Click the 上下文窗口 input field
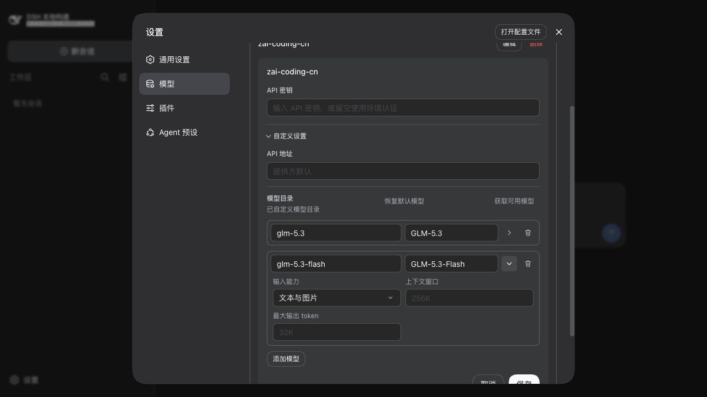Screen dimensions: 707x397 point(469,298)
